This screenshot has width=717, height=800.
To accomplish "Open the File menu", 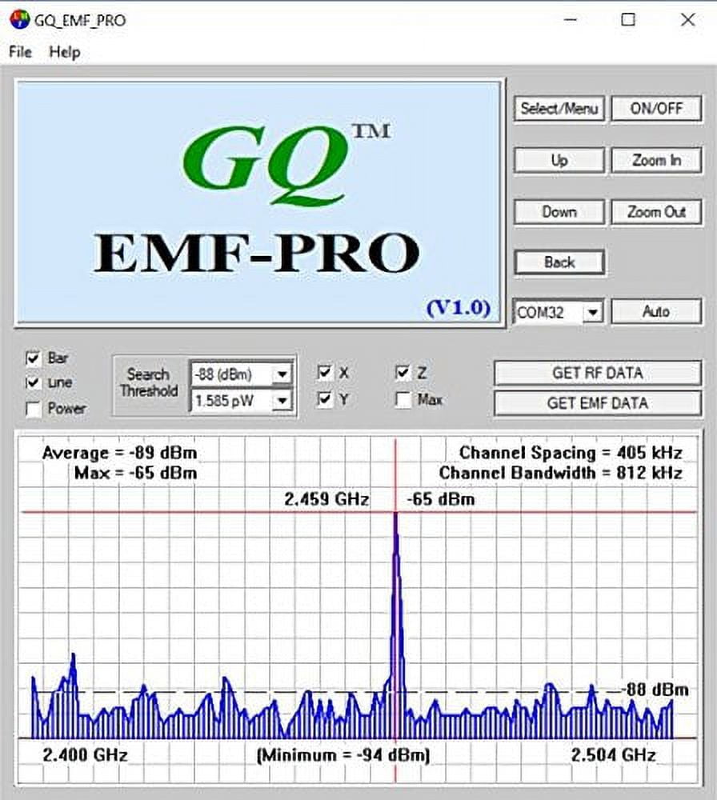I will click(x=21, y=52).
